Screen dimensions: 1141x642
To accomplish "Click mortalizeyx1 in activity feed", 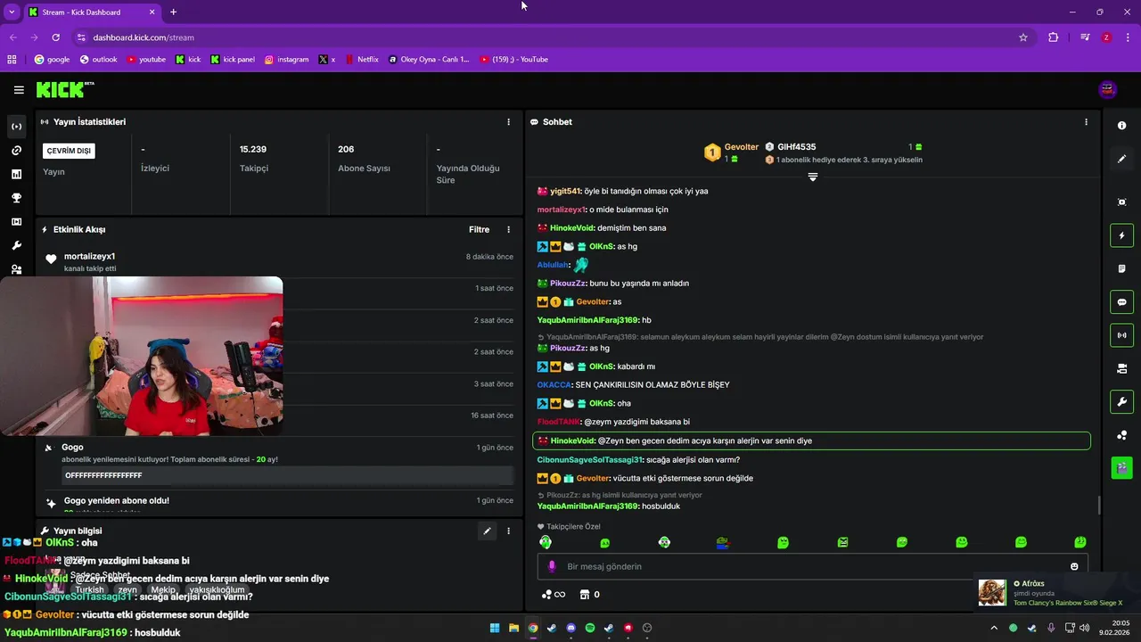I will (x=89, y=257).
